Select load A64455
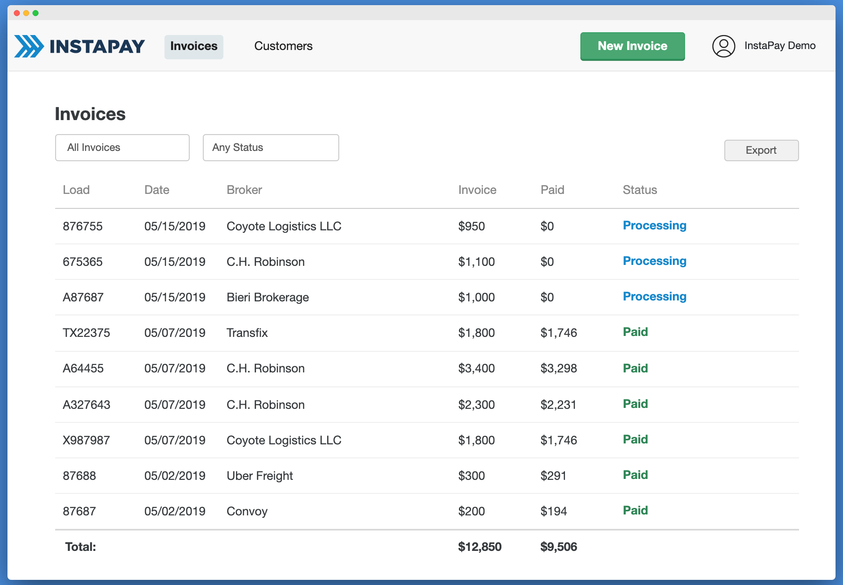Image resolution: width=843 pixels, height=585 pixels. tap(83, 368)
